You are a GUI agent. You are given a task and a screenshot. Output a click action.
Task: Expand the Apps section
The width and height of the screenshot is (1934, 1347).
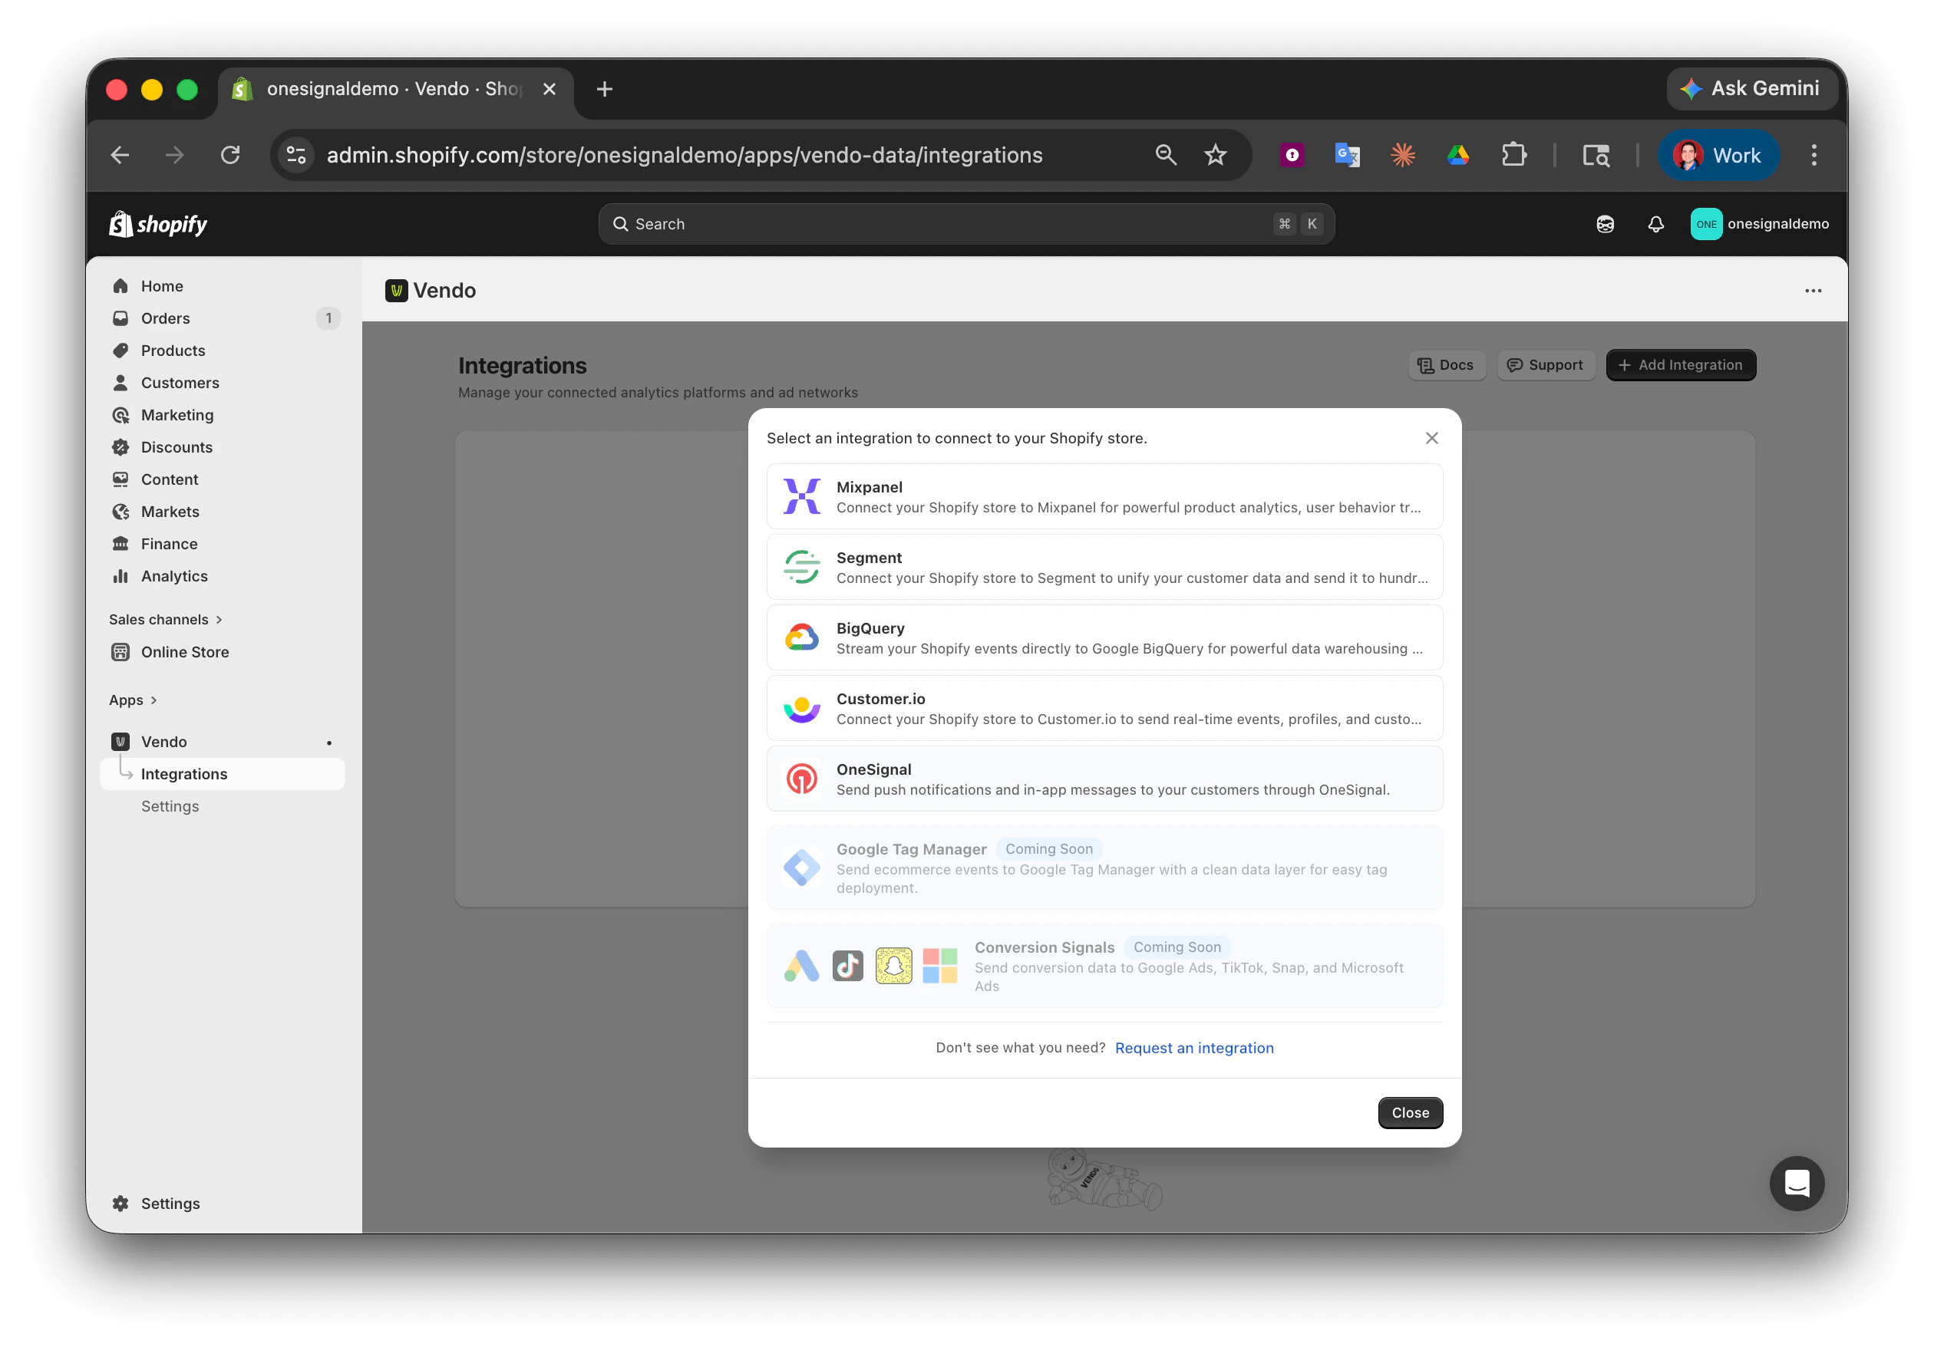click(132, 700)
